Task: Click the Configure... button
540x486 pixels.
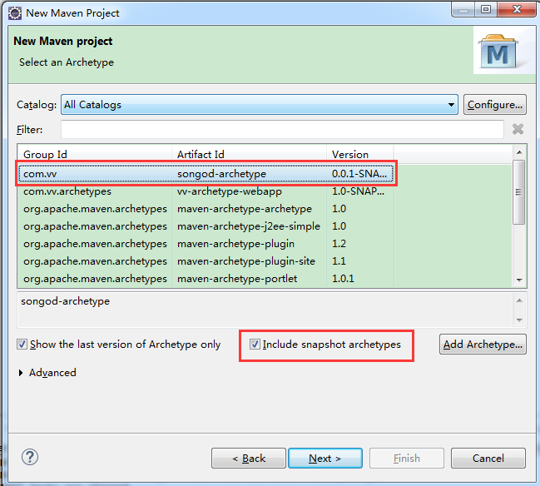Action: click(494, 104)
